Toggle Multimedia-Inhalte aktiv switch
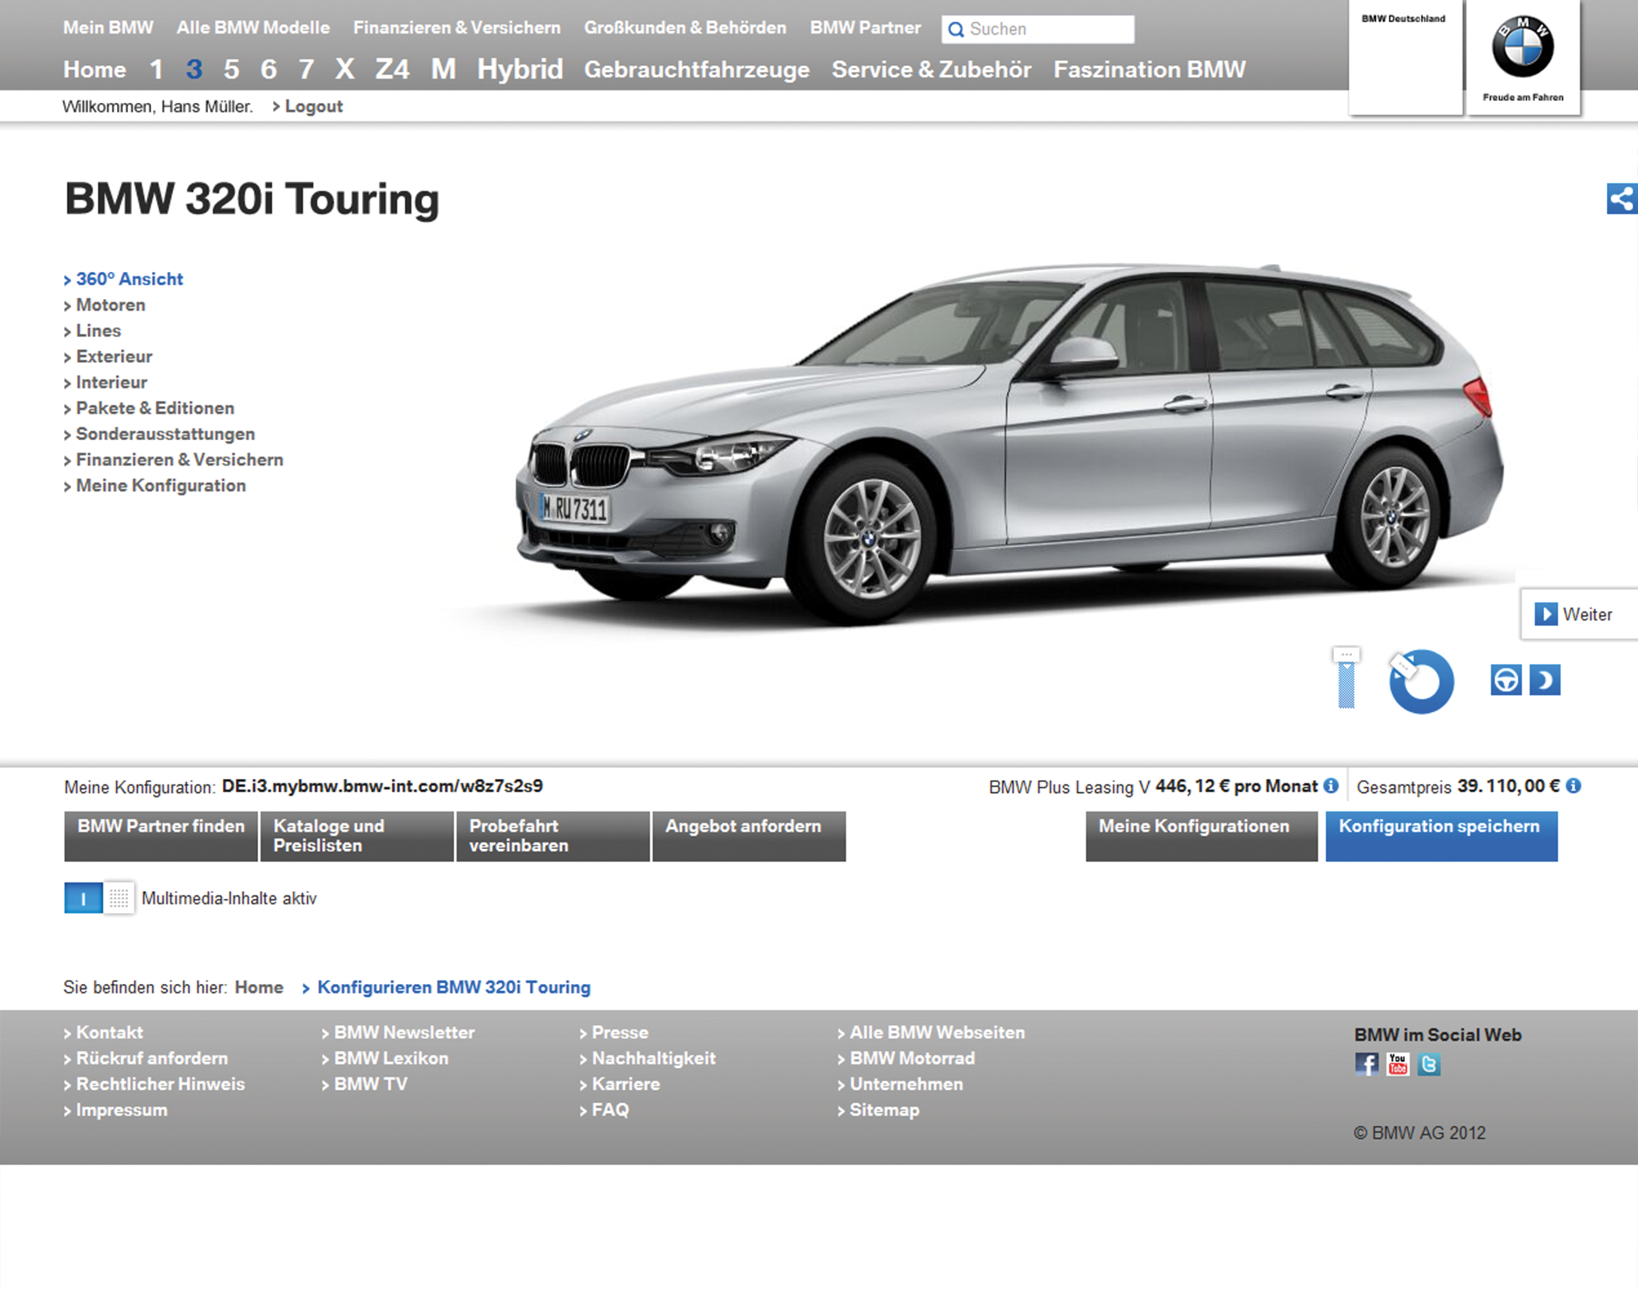This screenshot has height=1290, width=1638. coord(99,898)
